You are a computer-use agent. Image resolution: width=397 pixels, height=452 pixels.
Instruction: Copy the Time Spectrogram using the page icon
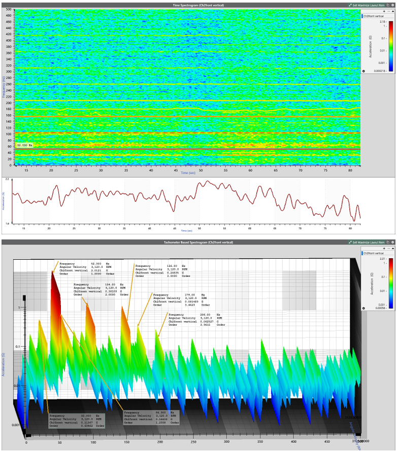pos(388,5)
